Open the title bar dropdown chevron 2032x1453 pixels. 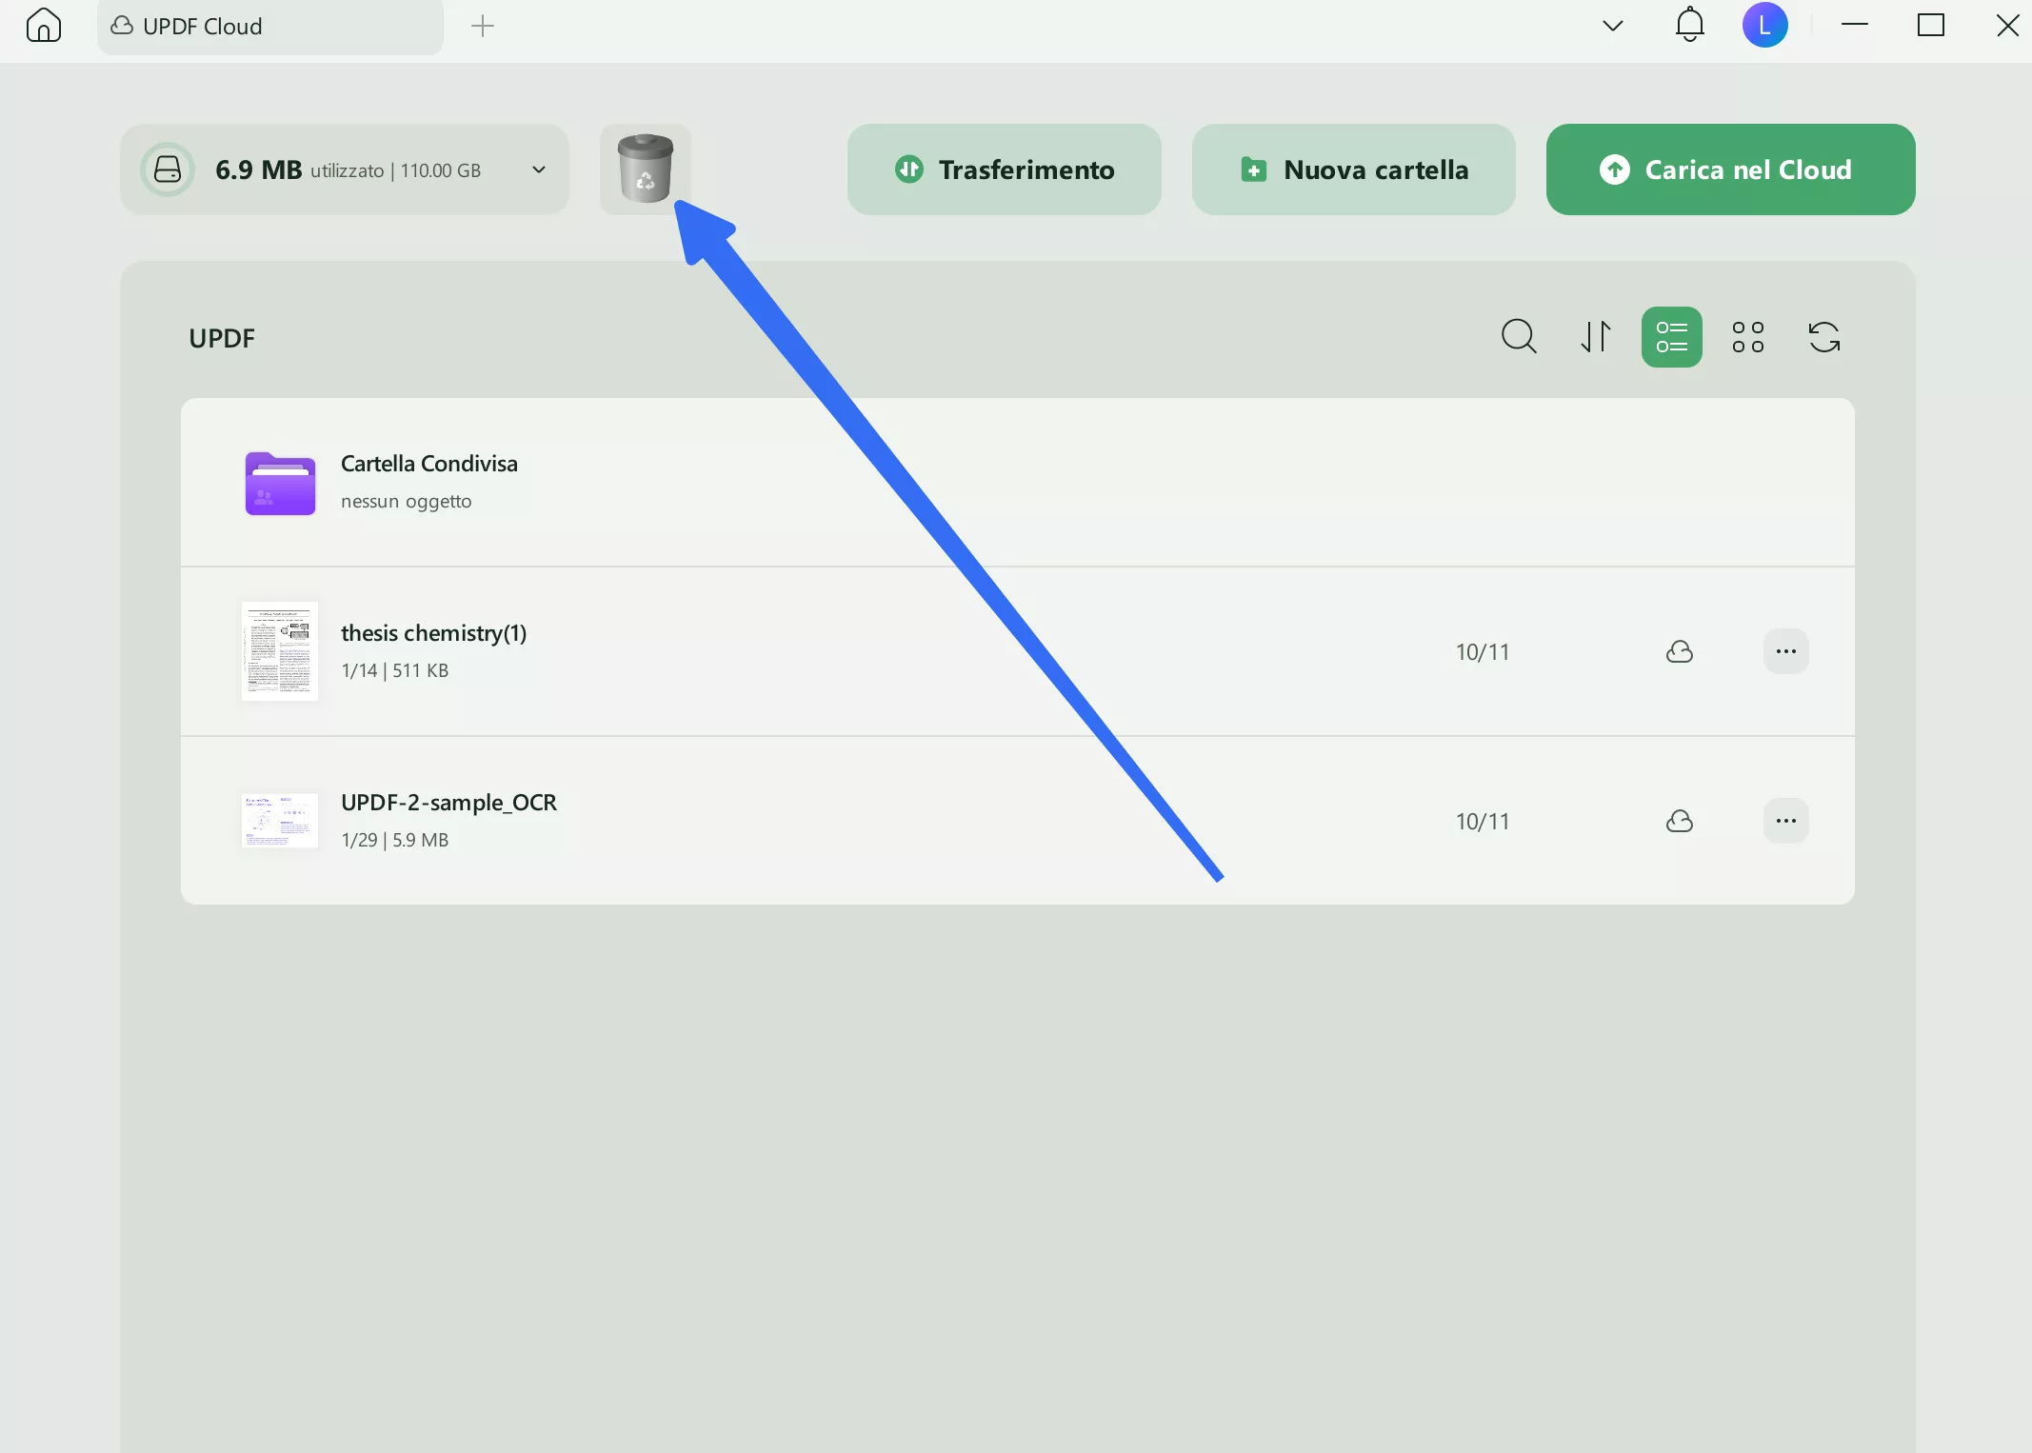click(x=1612, y=26)
